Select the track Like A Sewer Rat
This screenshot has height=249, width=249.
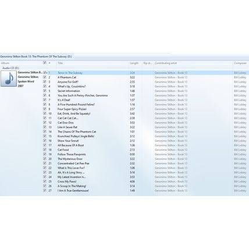67,127
